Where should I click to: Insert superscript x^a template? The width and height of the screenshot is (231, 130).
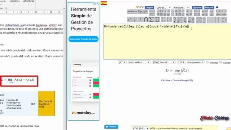pyautogui.click(x=130, y=19)
